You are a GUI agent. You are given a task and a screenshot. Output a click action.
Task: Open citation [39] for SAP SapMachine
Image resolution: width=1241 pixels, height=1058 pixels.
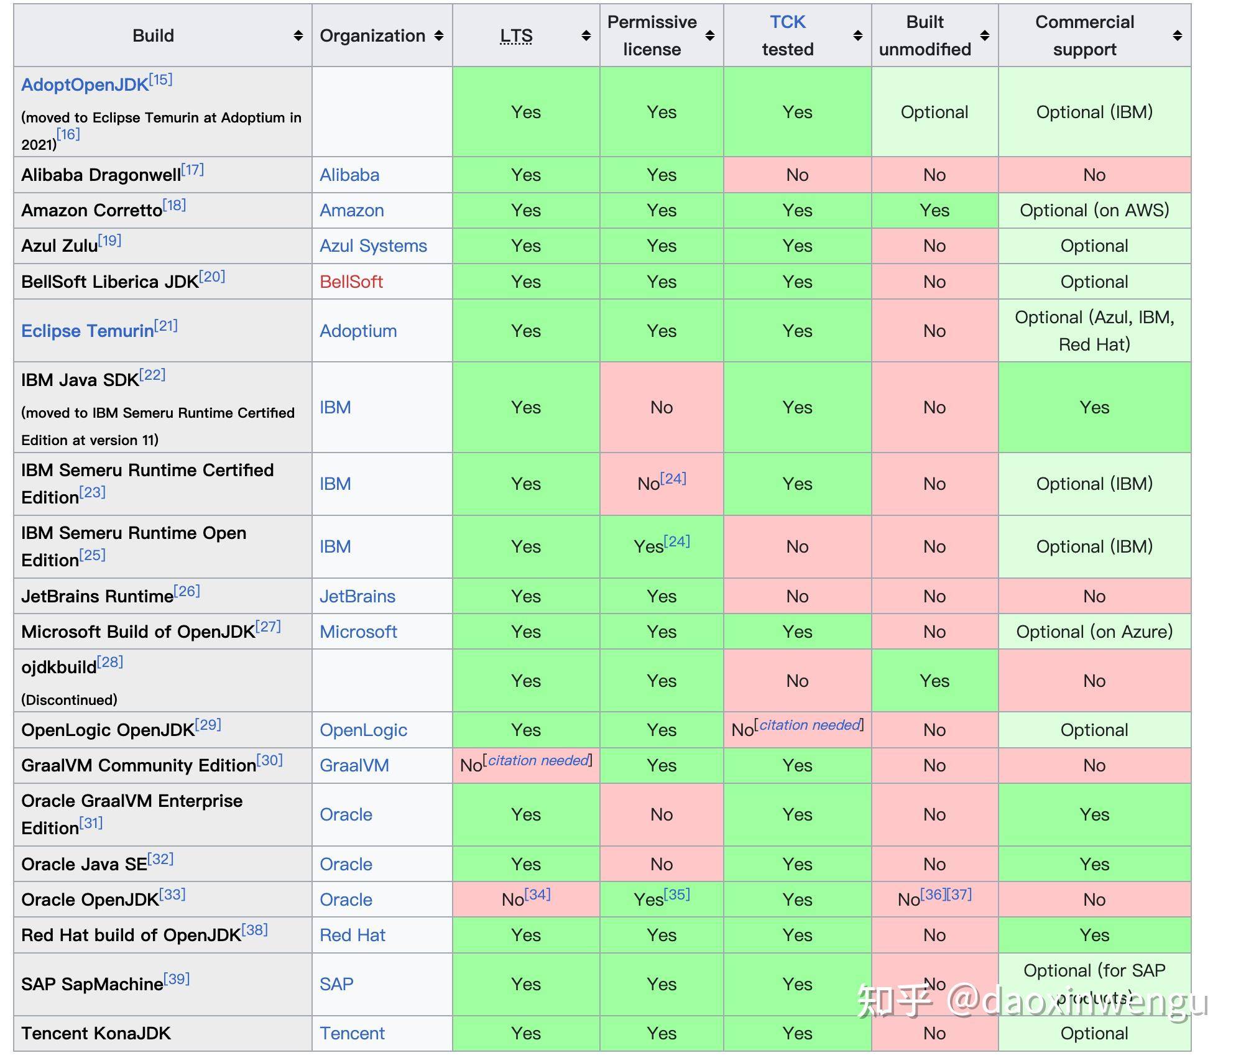[177, 979]
